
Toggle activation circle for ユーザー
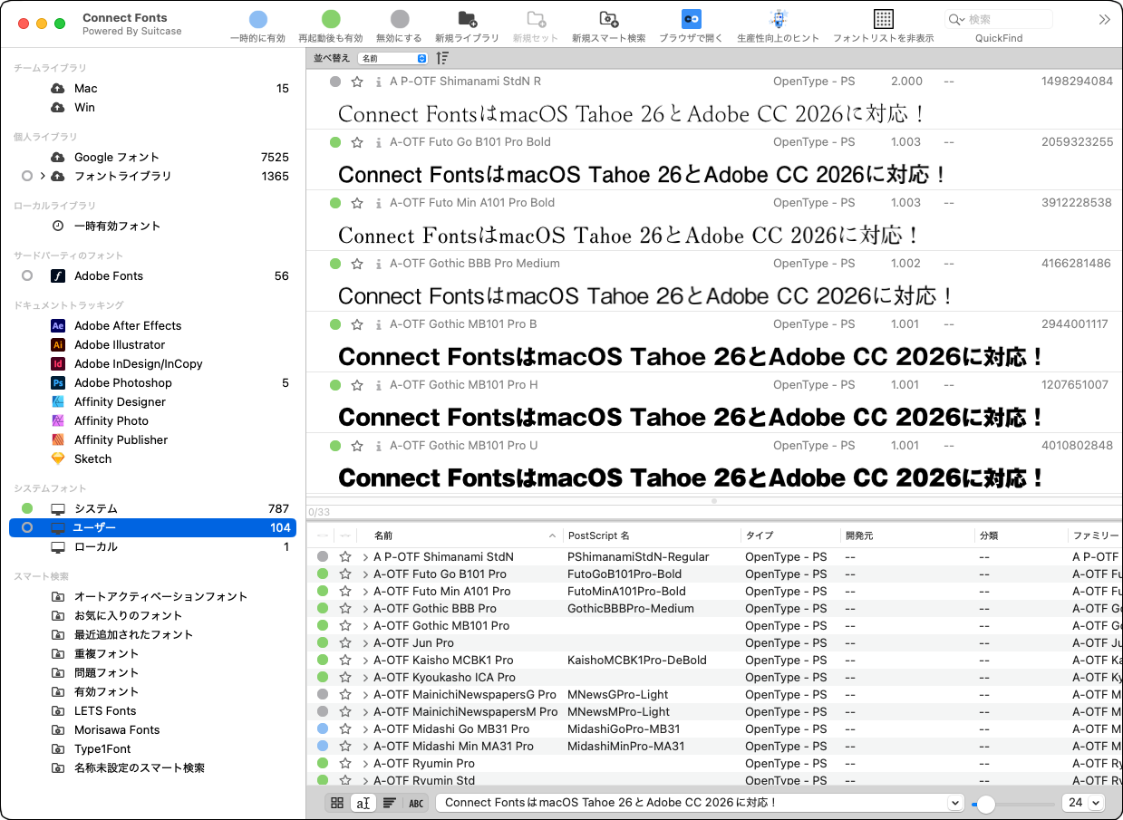27,527
